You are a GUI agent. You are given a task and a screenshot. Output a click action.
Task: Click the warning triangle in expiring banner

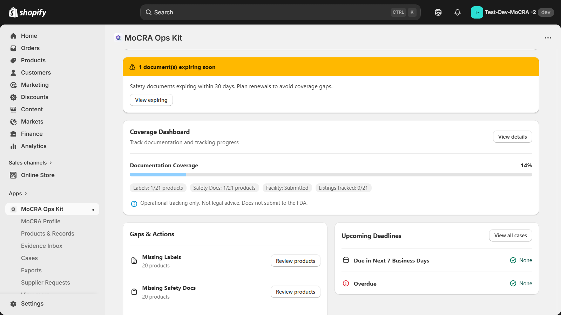pyautogui.click(x=133, y=67)
